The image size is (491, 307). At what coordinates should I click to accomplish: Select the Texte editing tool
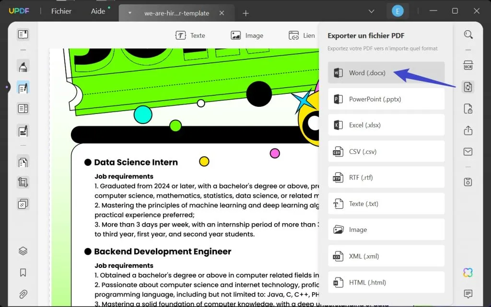point(190,35)
